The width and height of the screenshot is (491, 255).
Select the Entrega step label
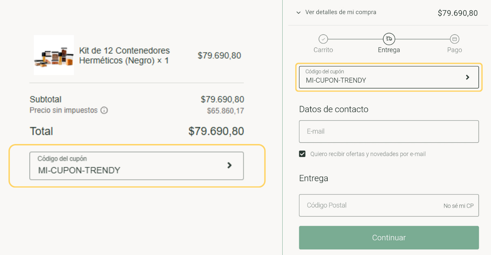pos(389,50)
